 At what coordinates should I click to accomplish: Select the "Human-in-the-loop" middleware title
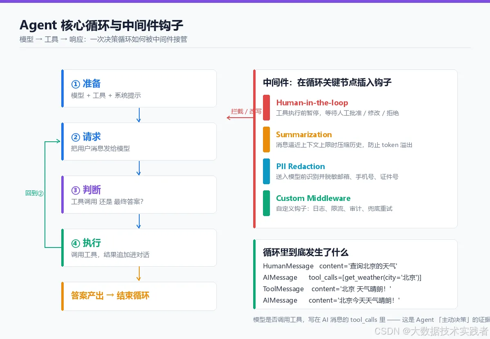[x=312, y=103]
